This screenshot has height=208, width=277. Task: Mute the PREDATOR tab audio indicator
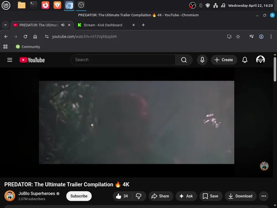click(x=63, y=25)
